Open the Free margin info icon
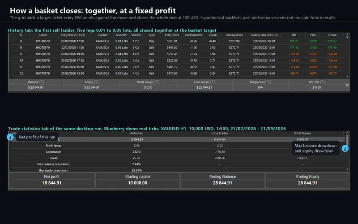This screenshot has width=358, height=224. click(x=213, y=82)
